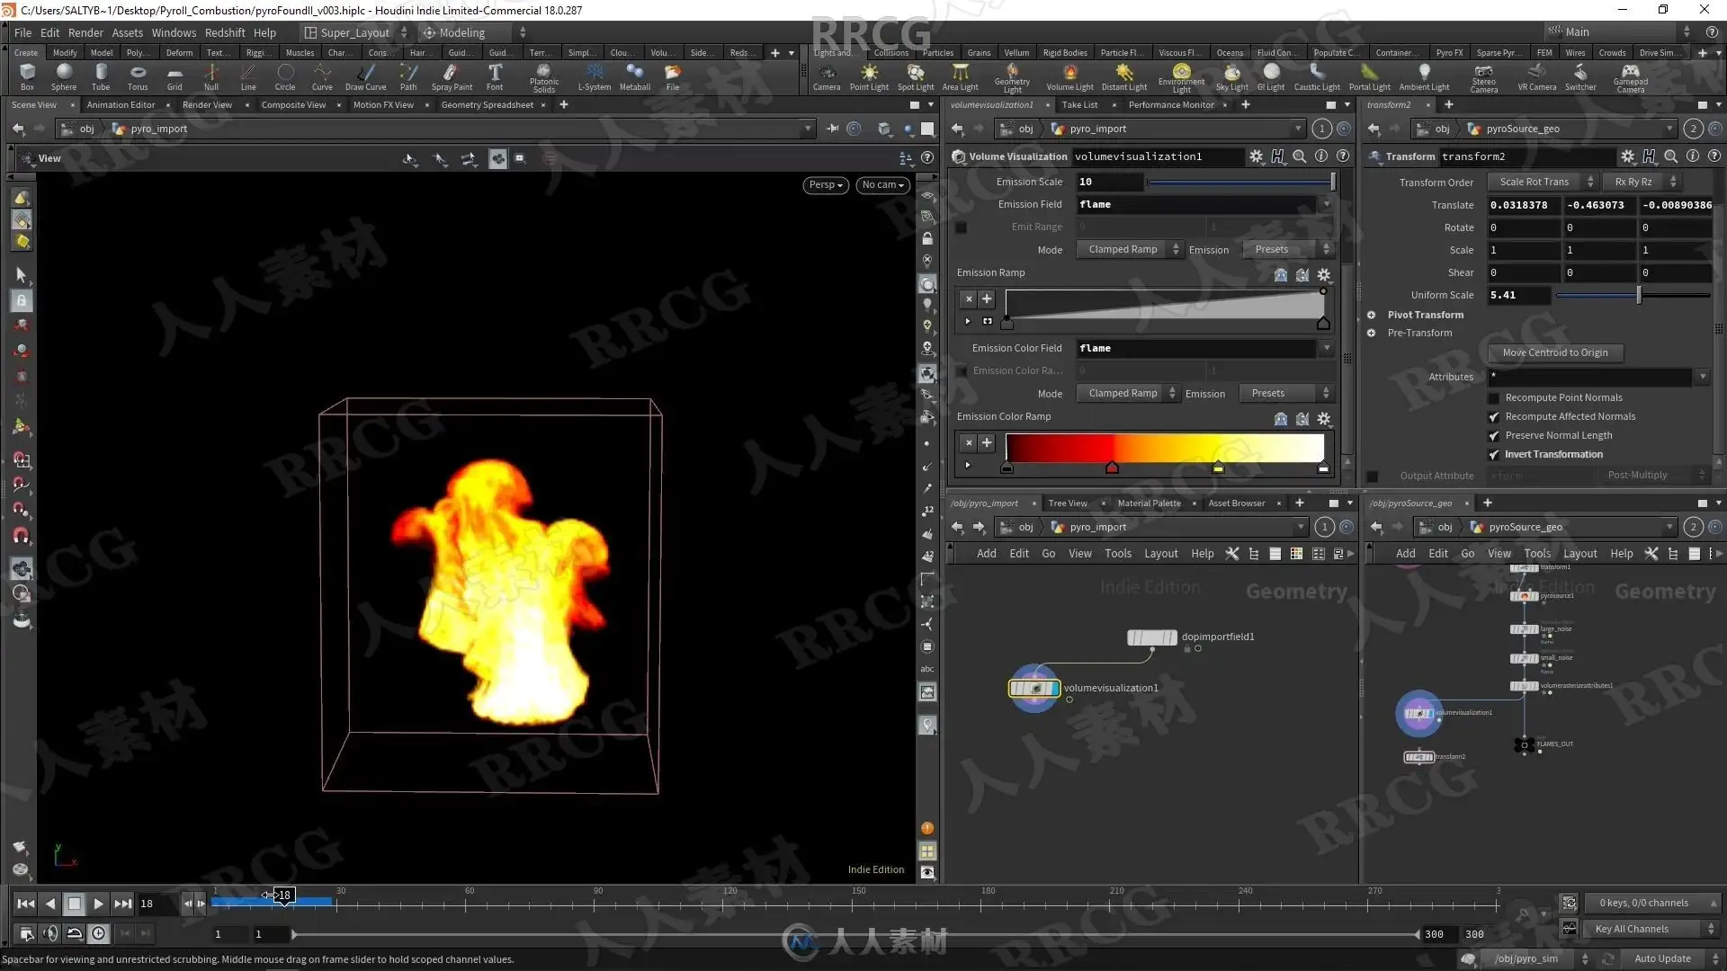Jump to first frame button

(x=25, y=904)
